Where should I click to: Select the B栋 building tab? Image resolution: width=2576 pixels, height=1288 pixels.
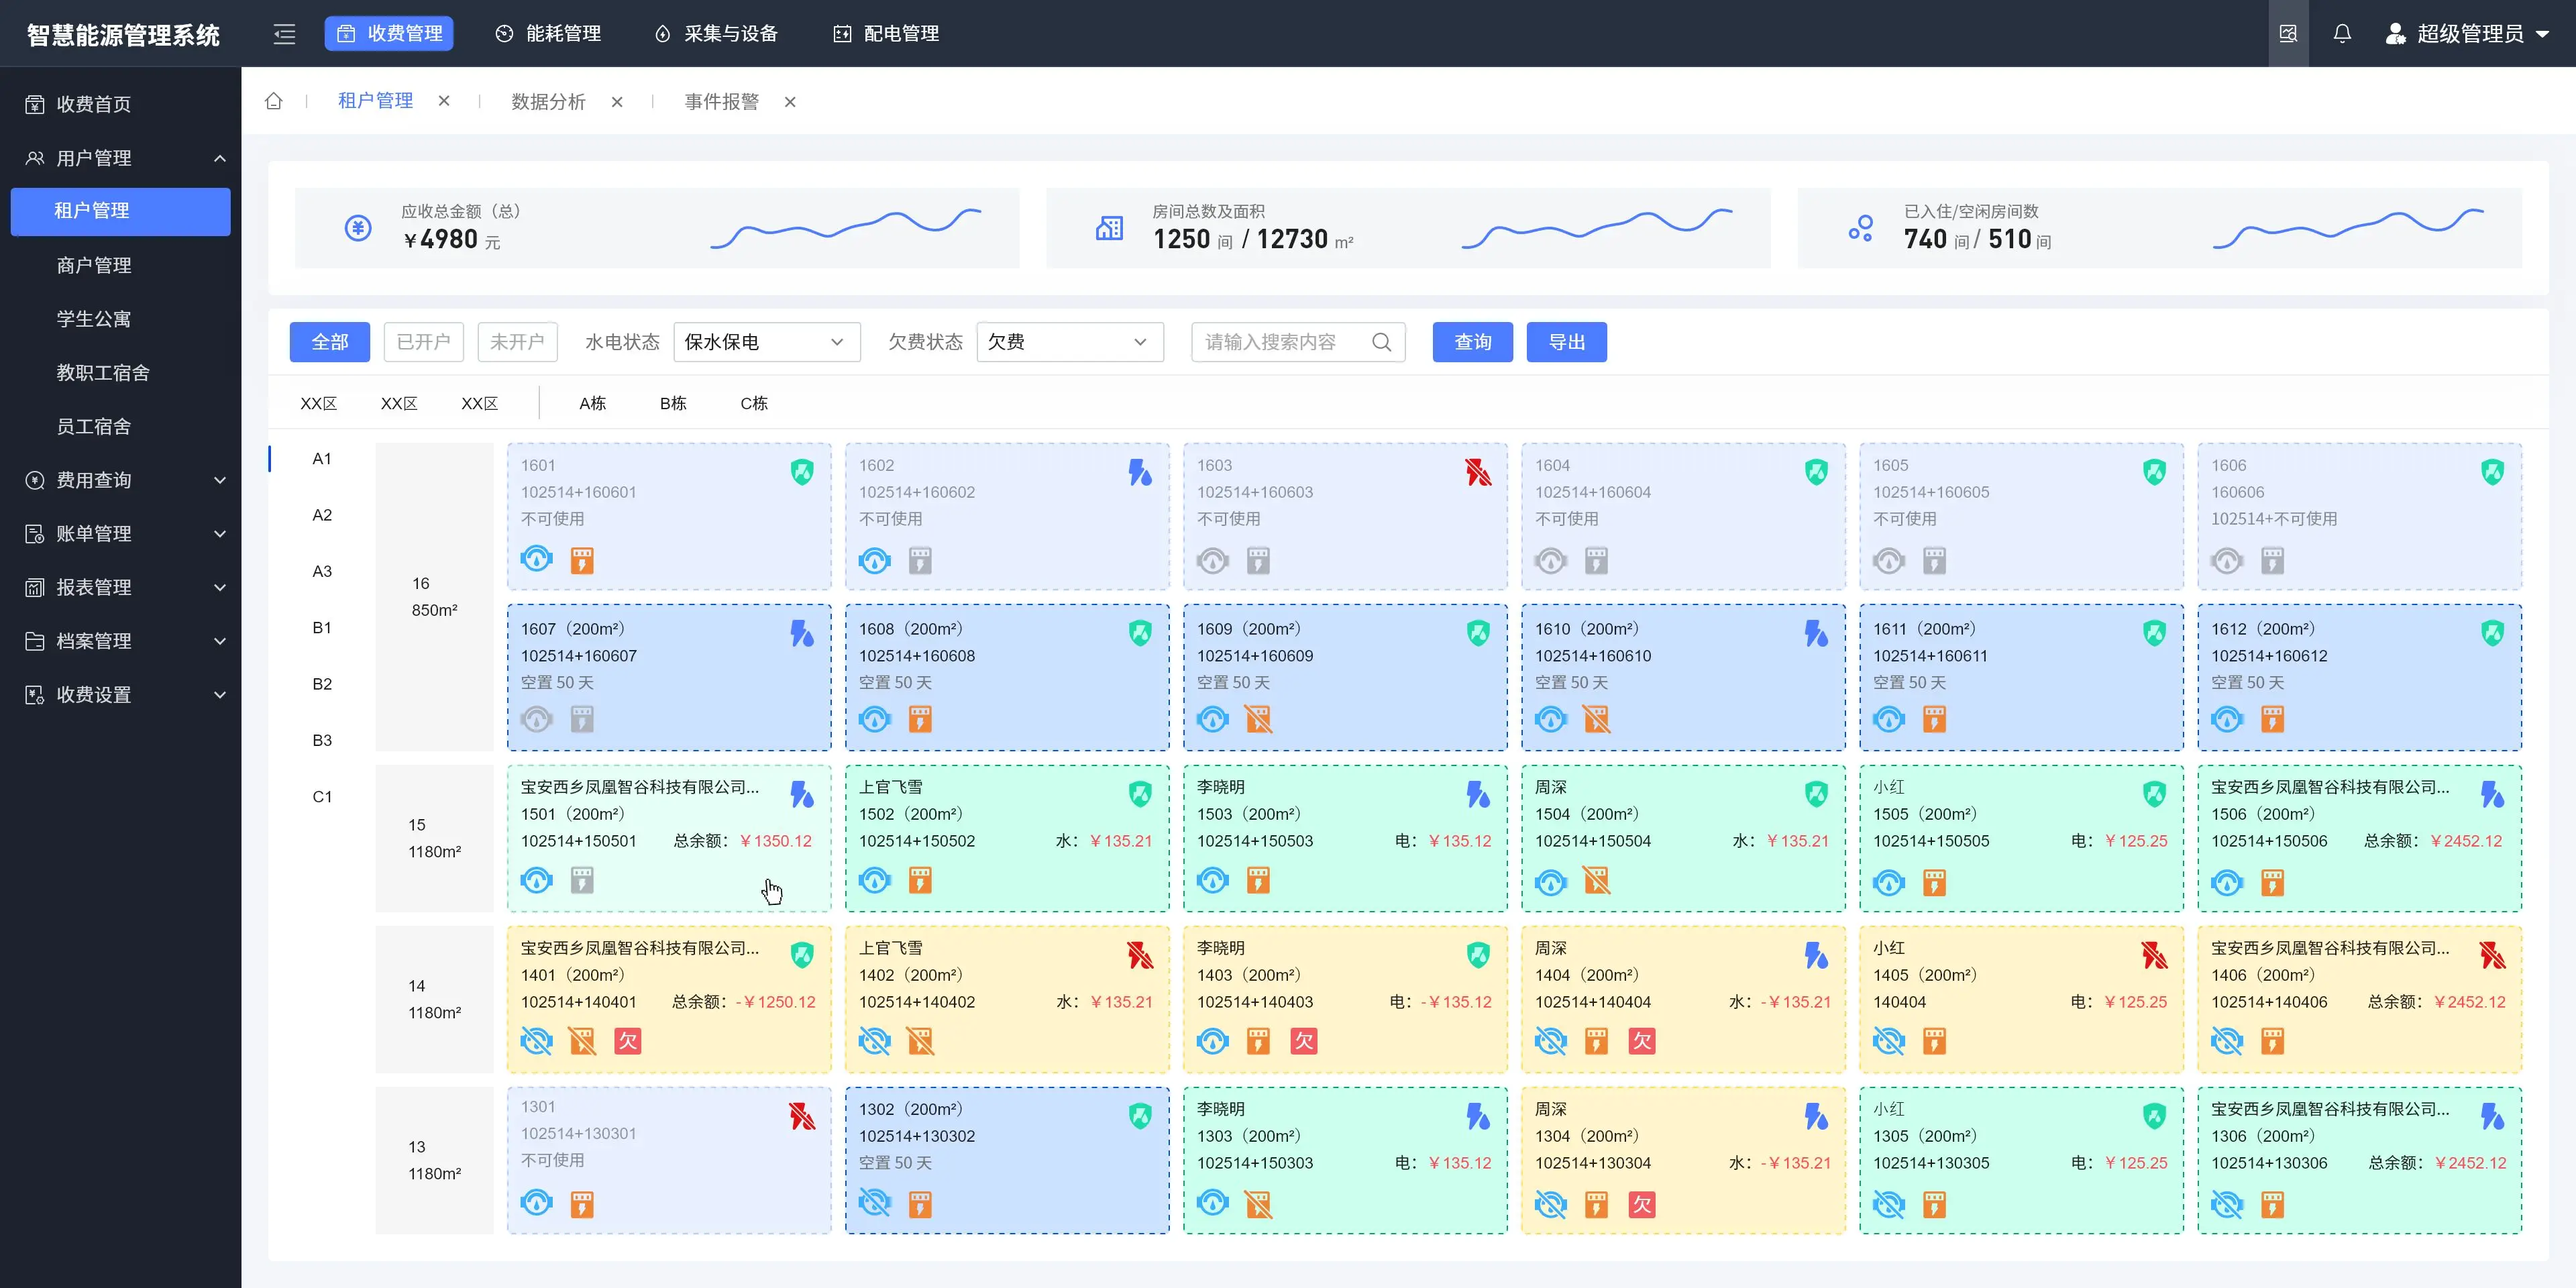672,402
